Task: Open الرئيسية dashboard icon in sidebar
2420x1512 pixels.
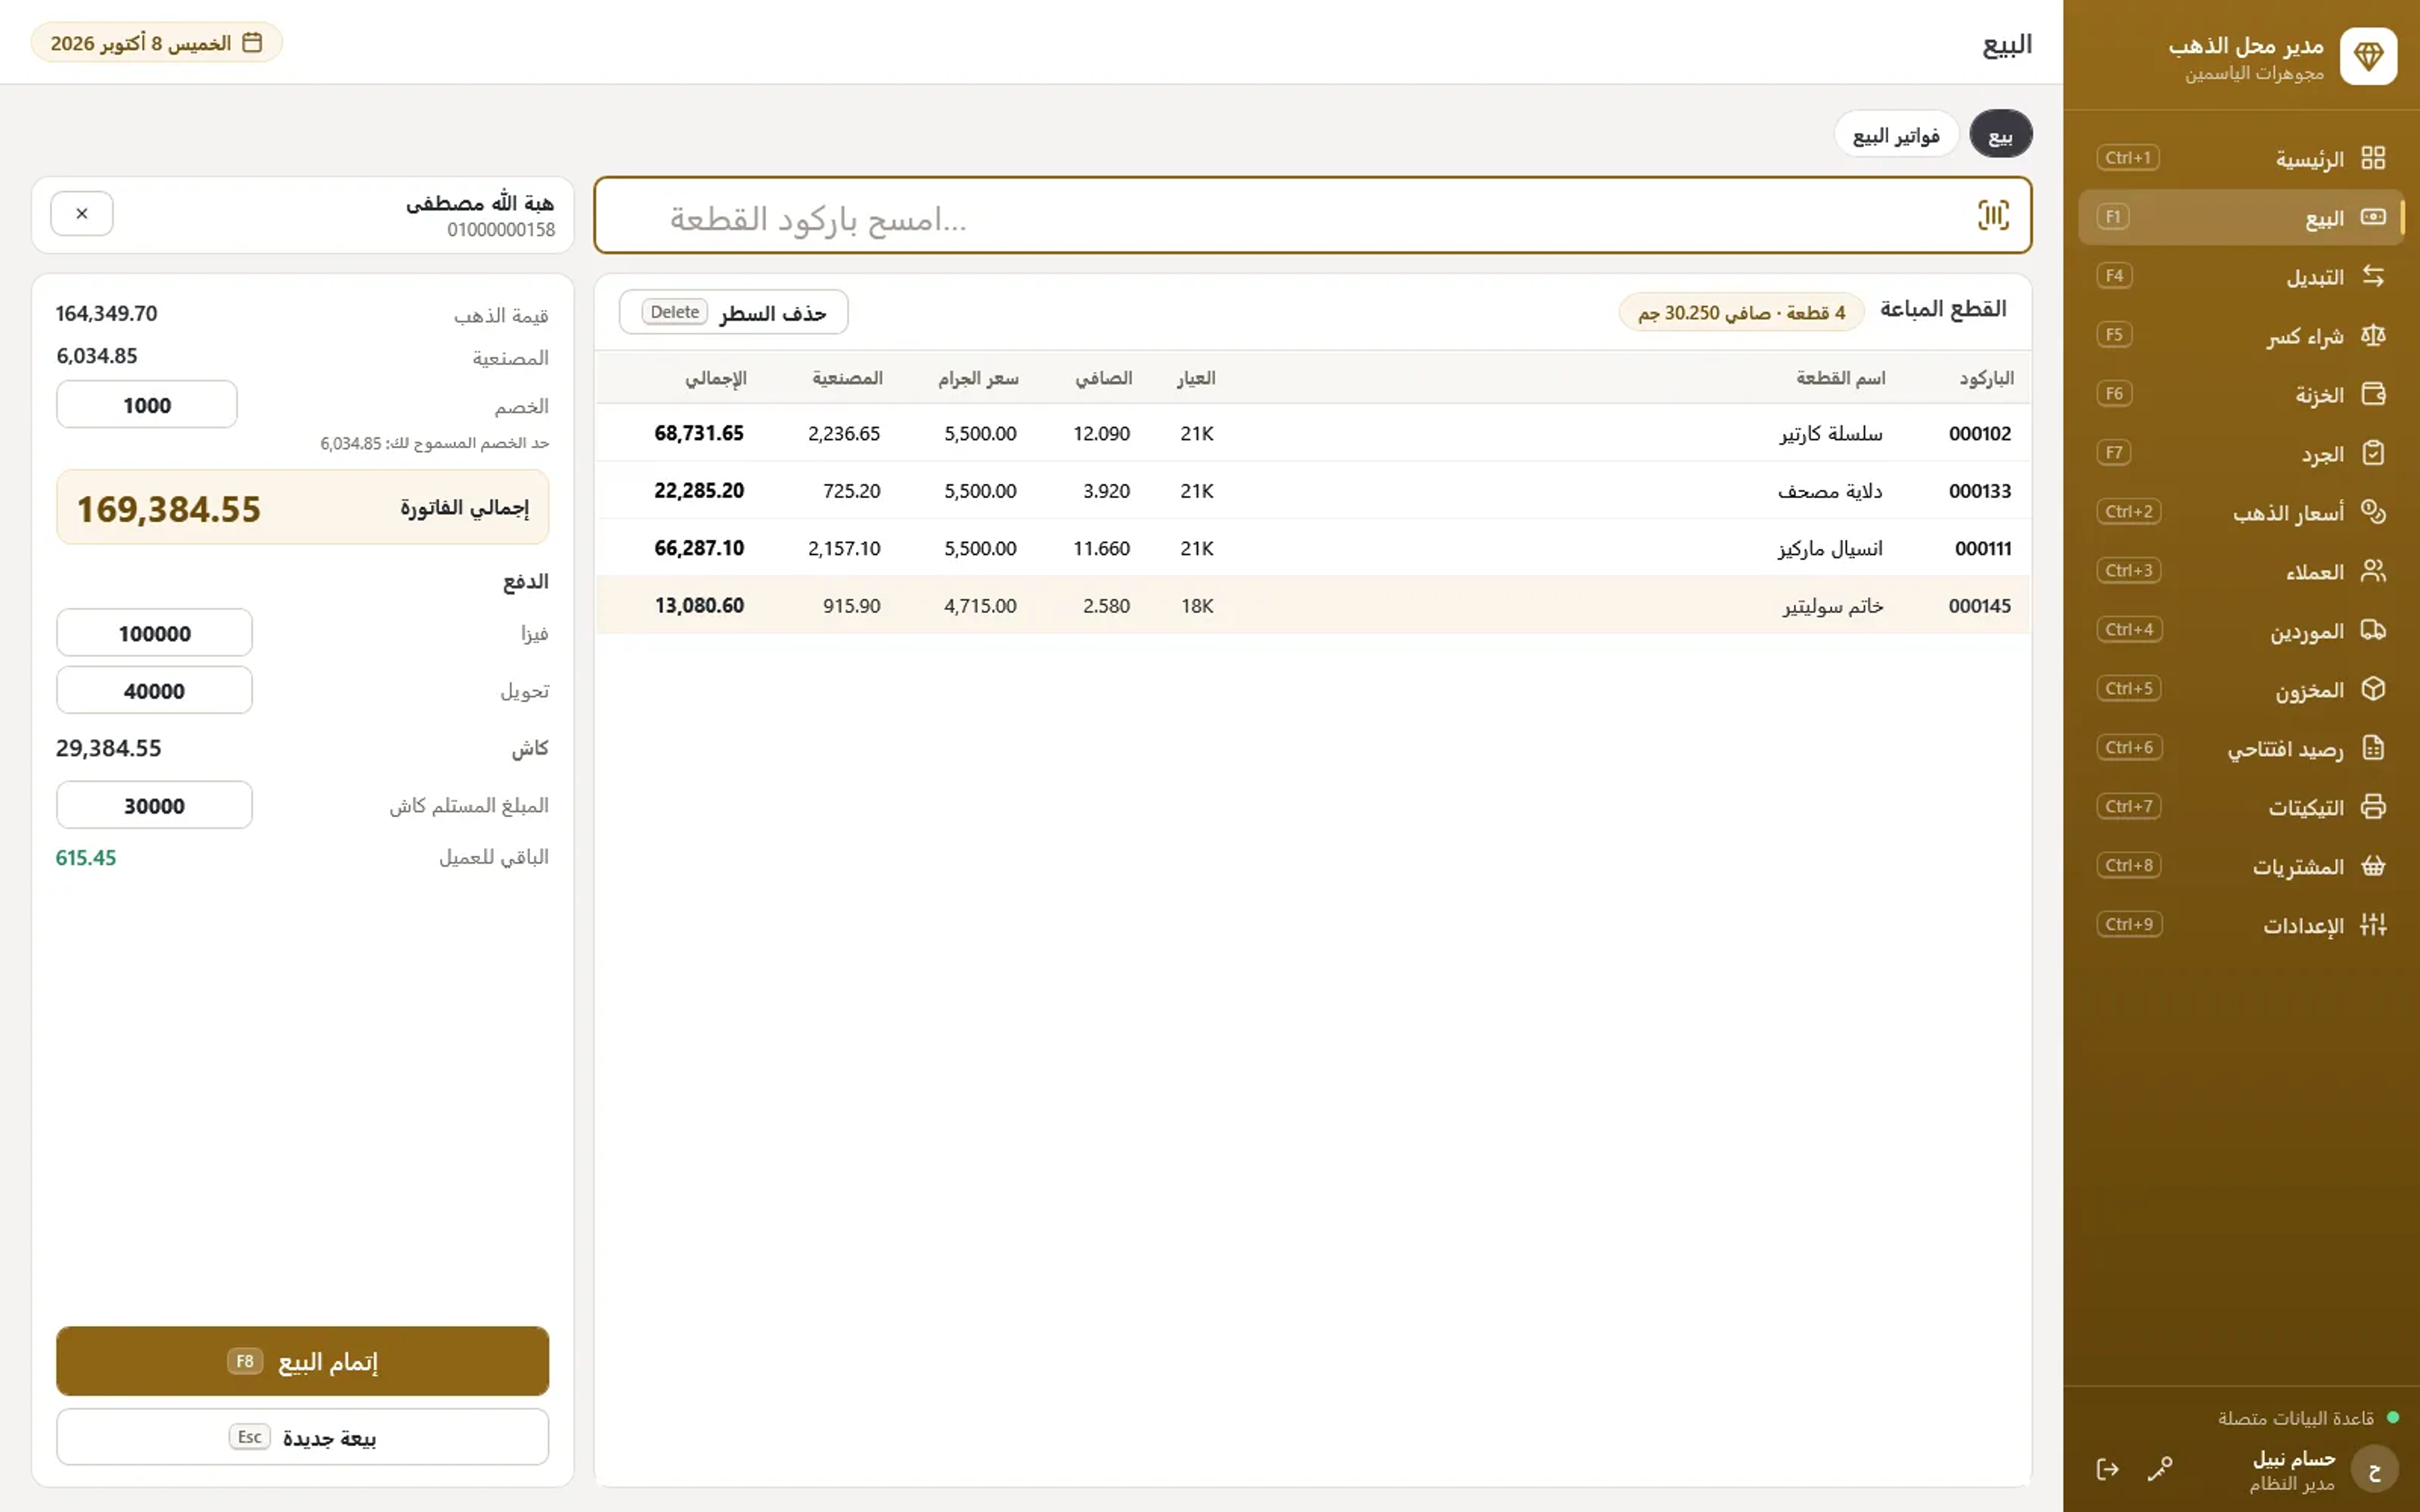Action: (x=2373, y=158)
